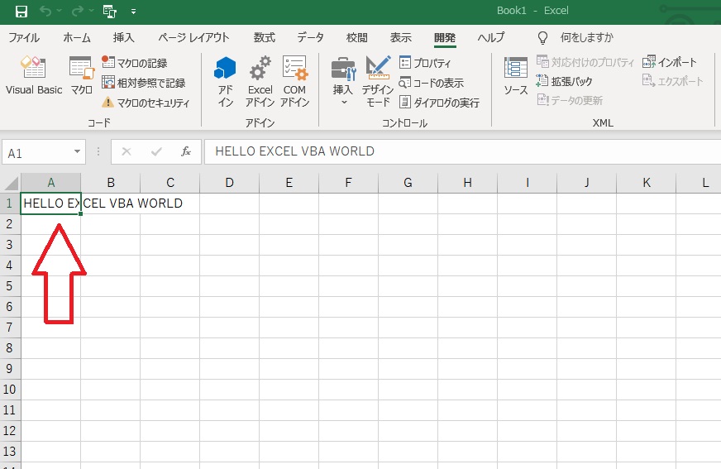The width and height of the screenshot is (721, 469).
Task: Switch to the 表示 tab
Action: pyautogui.click(x=400, y=37)
